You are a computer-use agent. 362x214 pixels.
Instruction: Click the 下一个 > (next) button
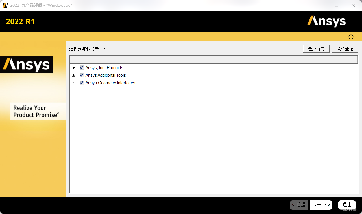(321, 205)
